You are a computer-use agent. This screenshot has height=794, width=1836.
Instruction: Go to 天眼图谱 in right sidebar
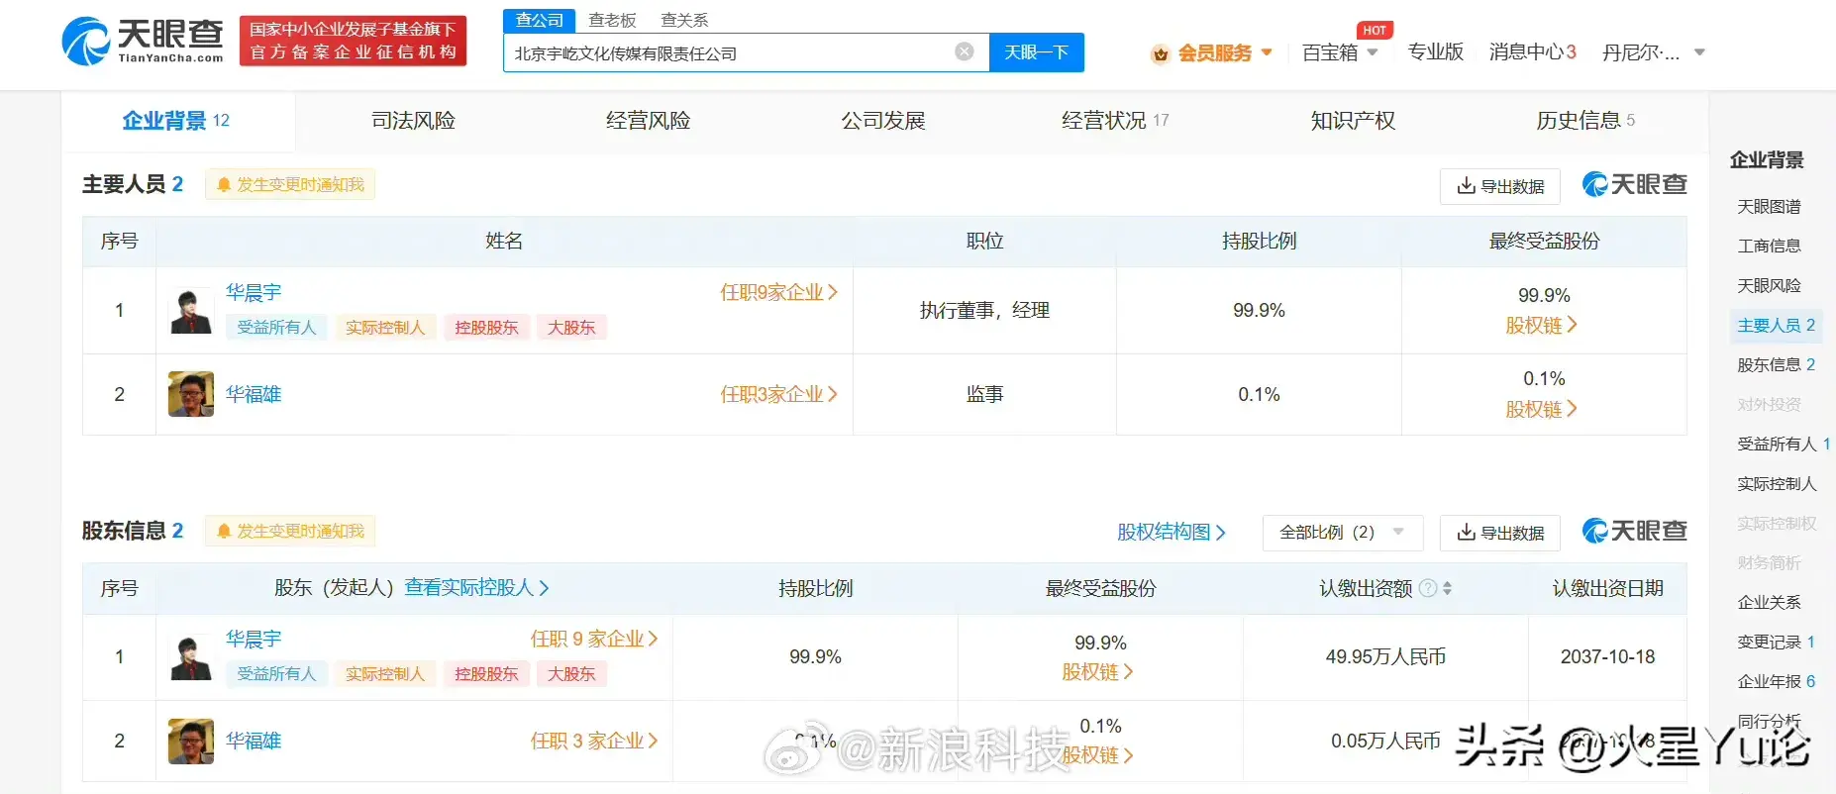[x=1769, y=207]
